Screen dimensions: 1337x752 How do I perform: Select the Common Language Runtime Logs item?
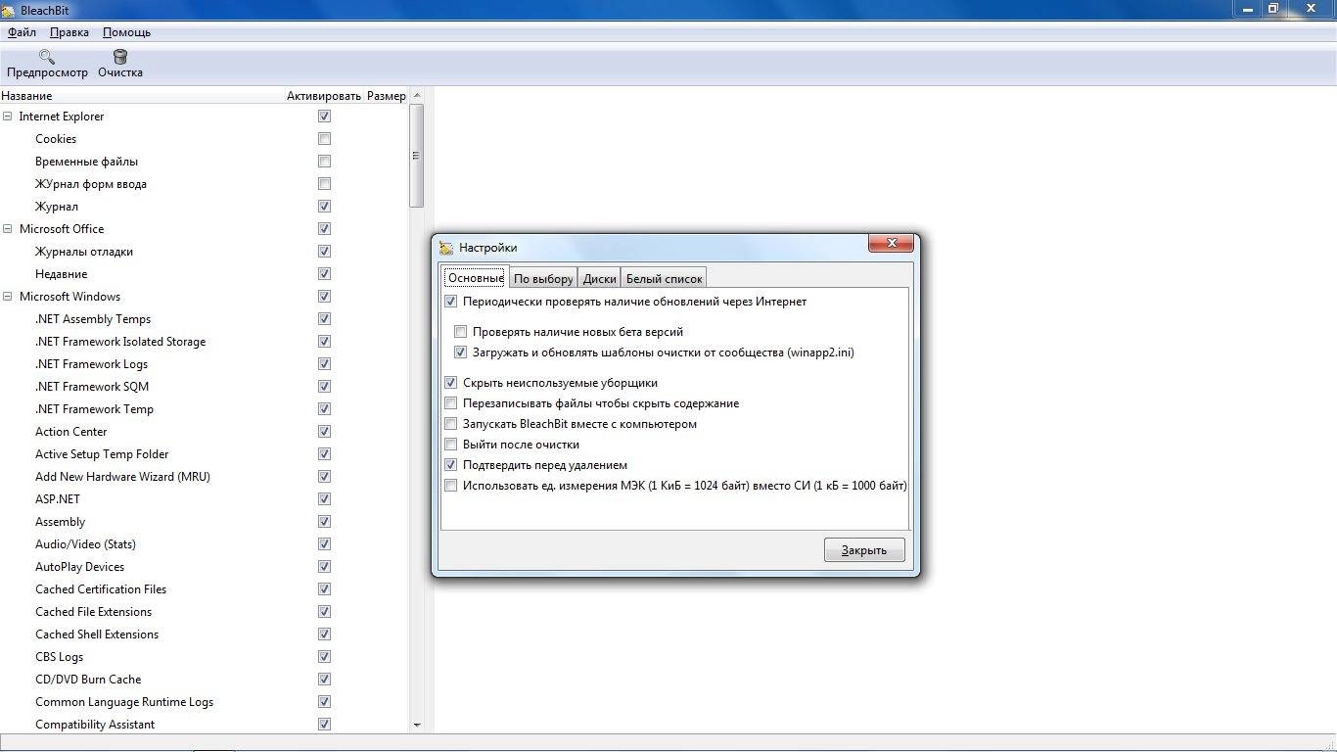pyautogui.click(x=124, y=702)
